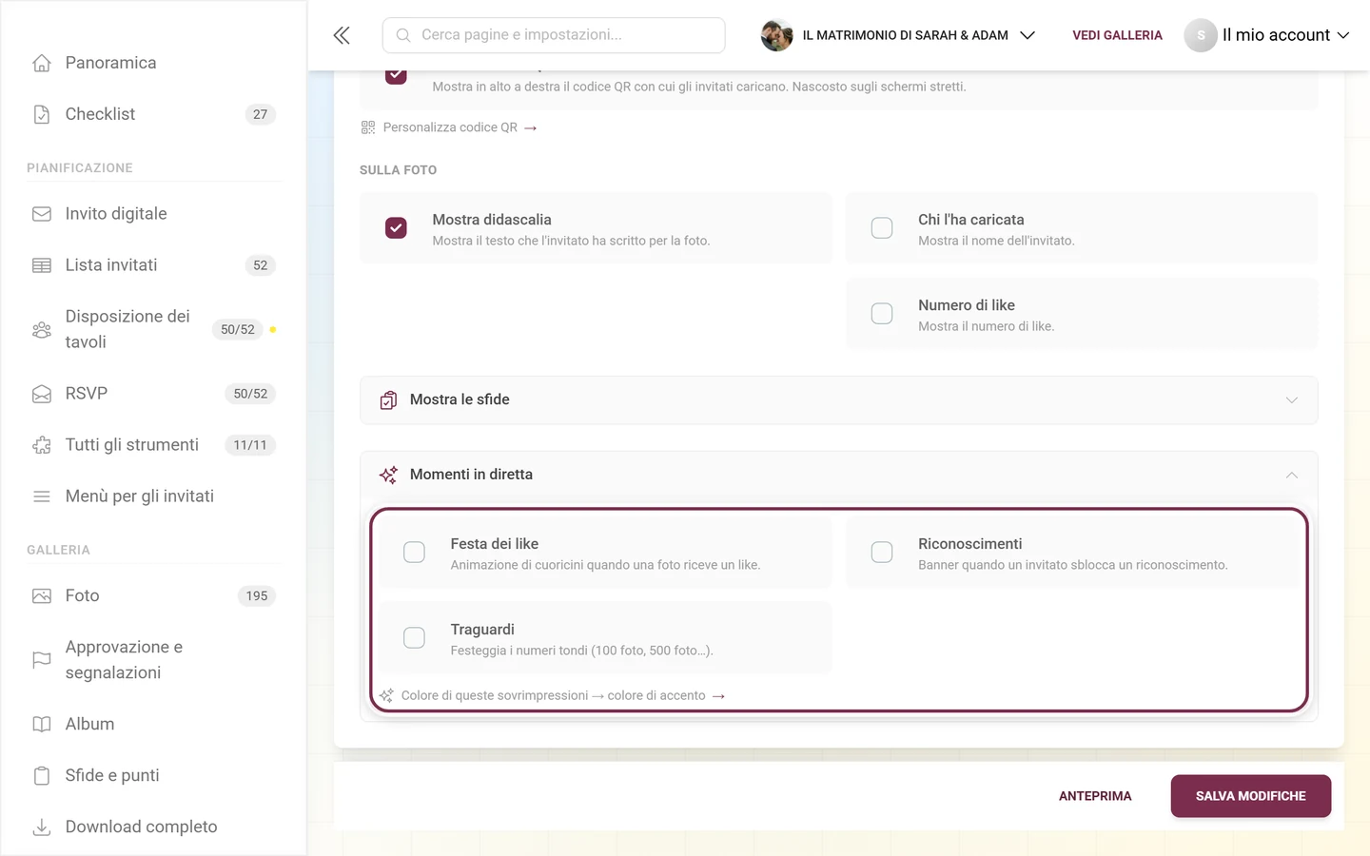
Task: Click the Salva modifiche button
Action: pos(1250,797)
